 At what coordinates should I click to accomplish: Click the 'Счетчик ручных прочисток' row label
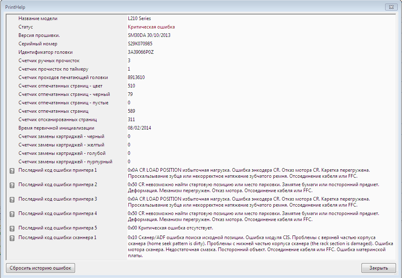tap(49, 61)
